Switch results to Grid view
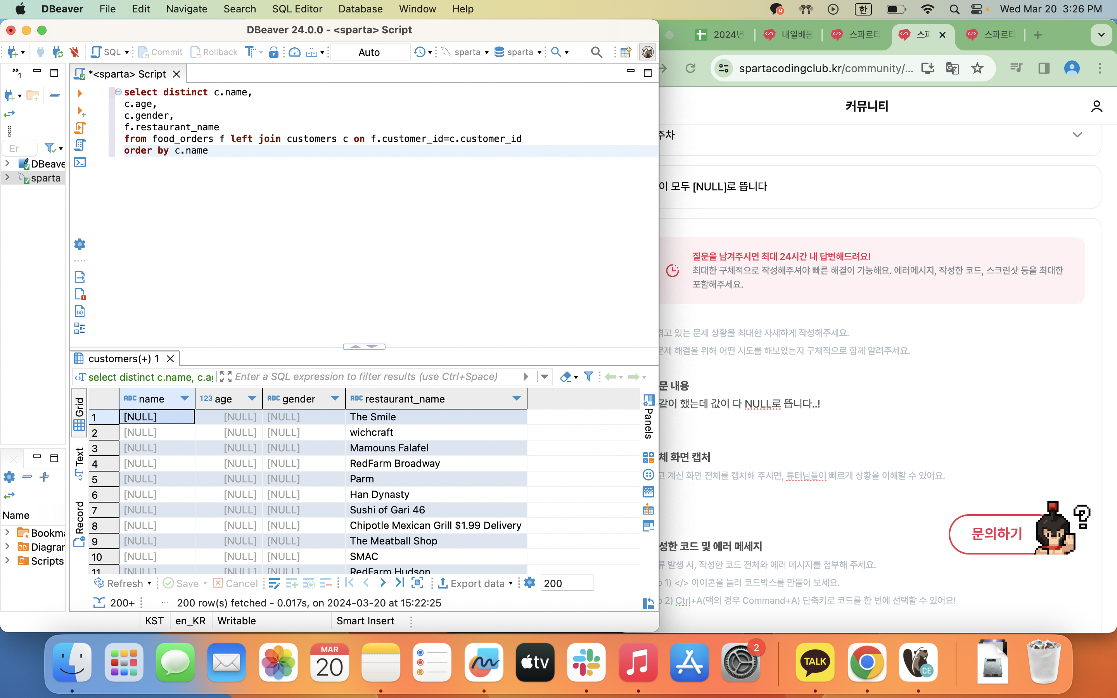 pos(80,413)
